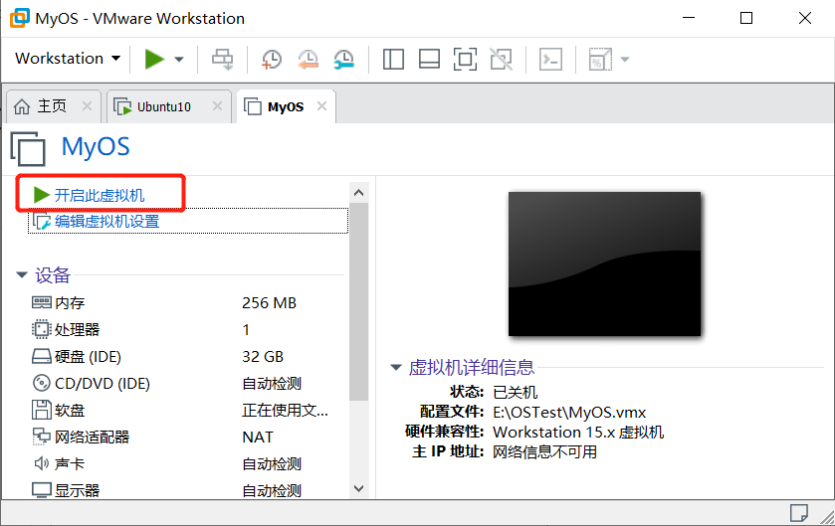
Task: Click the stretch guest display icon
Action: [600, 59]
